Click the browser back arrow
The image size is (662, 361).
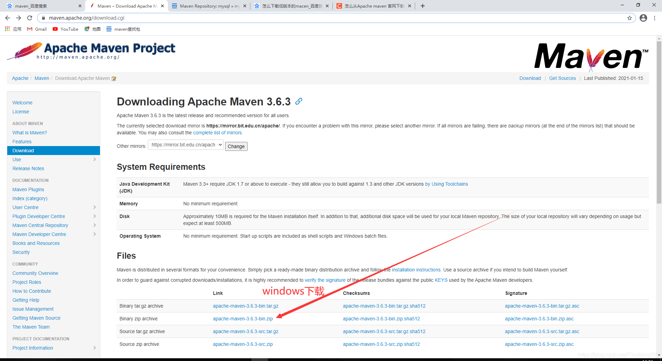click(8, 18)
